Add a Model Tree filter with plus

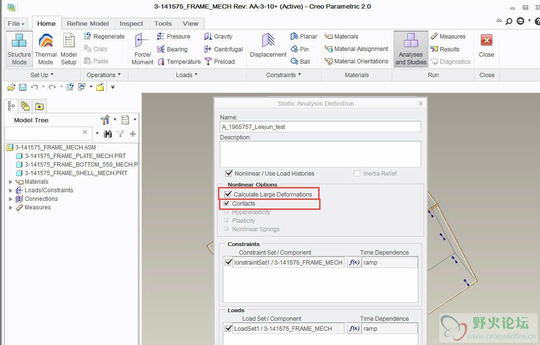tap(133, 134)
